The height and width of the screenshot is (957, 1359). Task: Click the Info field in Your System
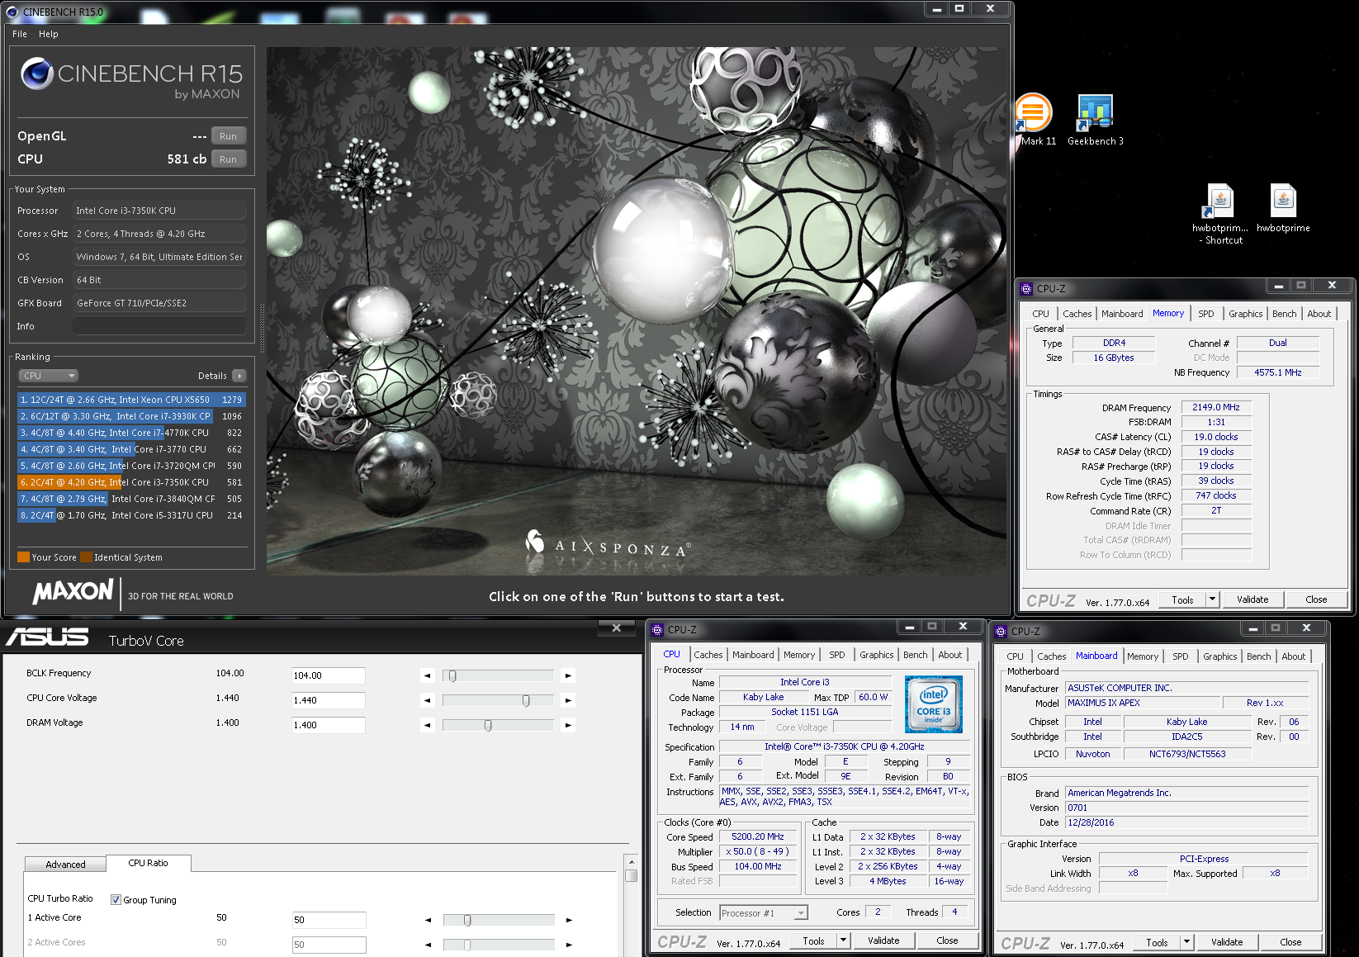159,326
